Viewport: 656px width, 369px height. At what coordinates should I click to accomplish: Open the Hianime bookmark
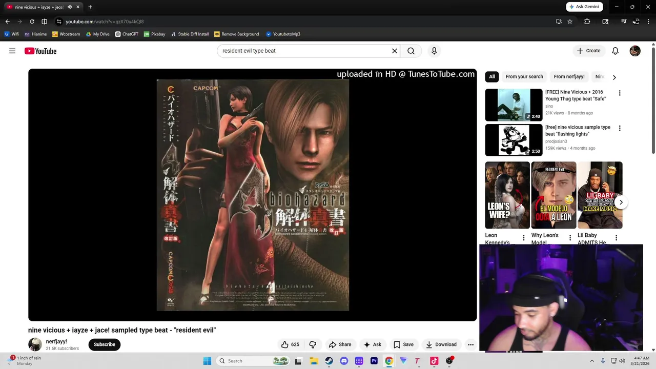(35, 34)
